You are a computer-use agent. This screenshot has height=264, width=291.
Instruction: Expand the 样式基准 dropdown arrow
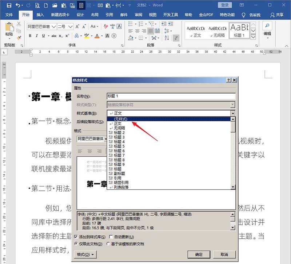[x=233, y=113]
